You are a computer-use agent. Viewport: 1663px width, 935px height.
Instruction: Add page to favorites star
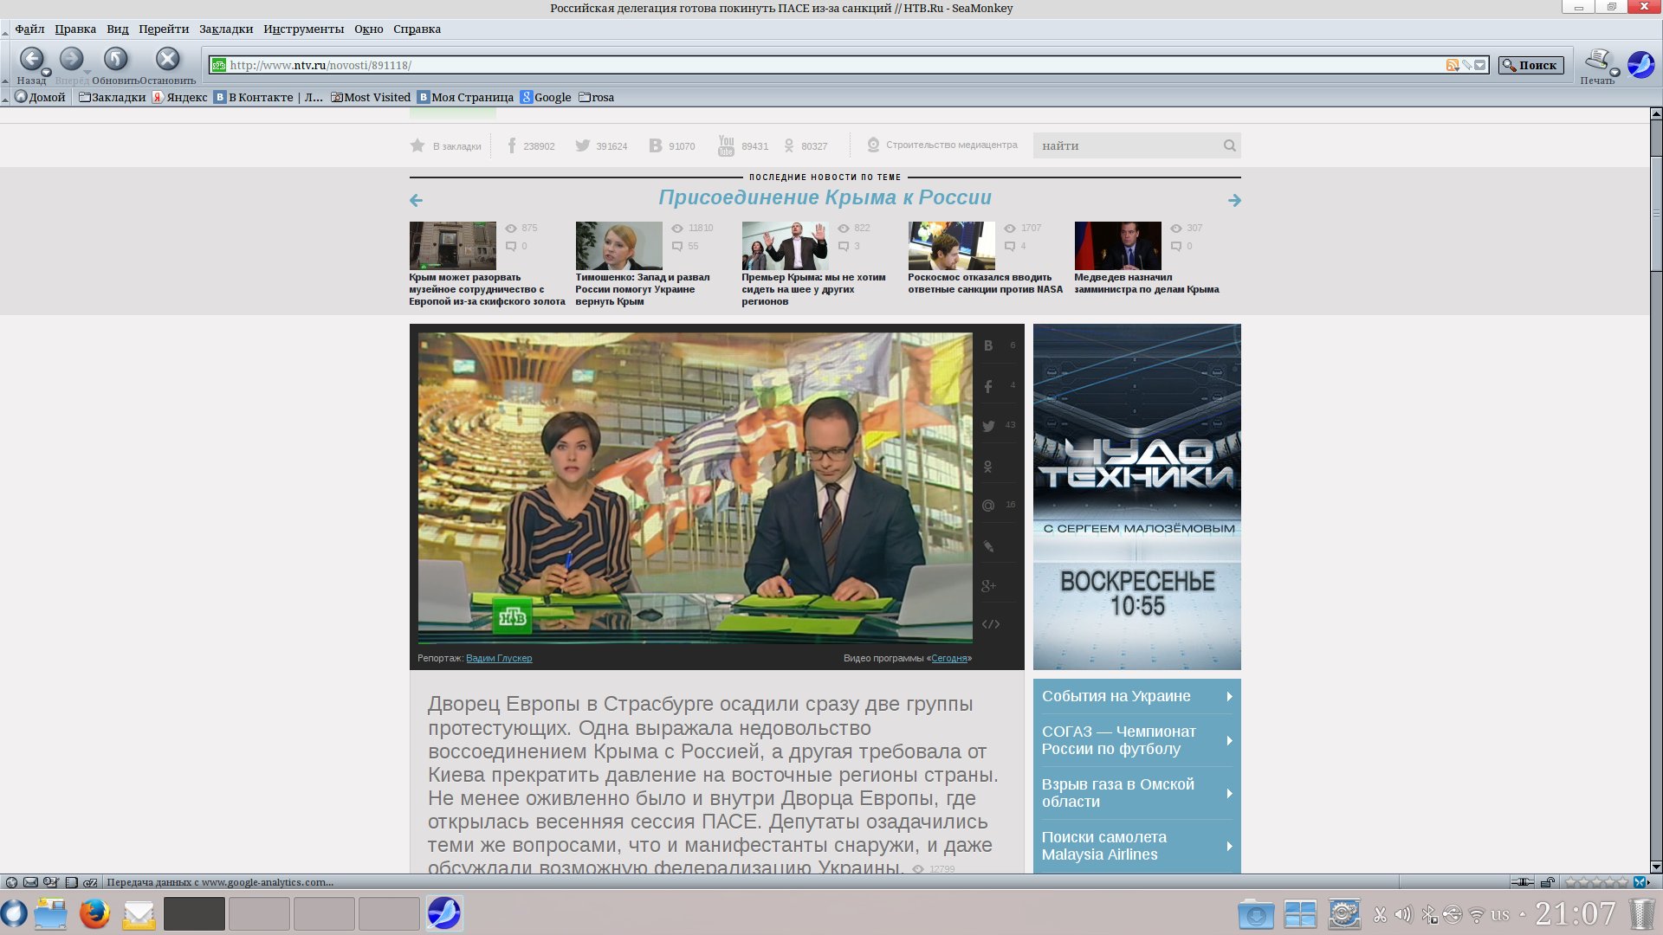(x=417, y=145)
